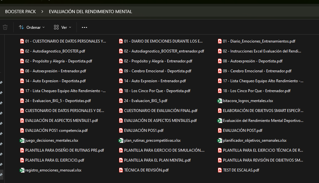Click the trash delete icon in toolbar
The image size is (319, 183).
click(x=5, y=27)
